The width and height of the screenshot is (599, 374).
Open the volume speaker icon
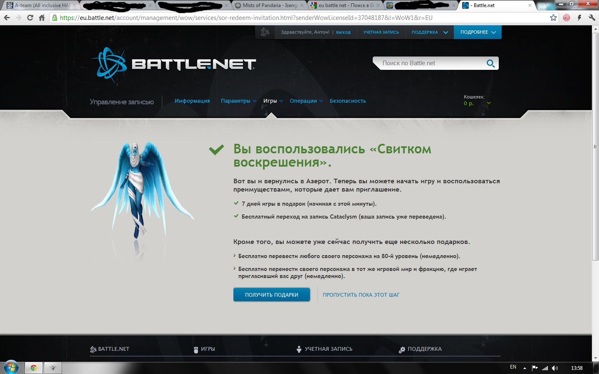tap(555, 368)
